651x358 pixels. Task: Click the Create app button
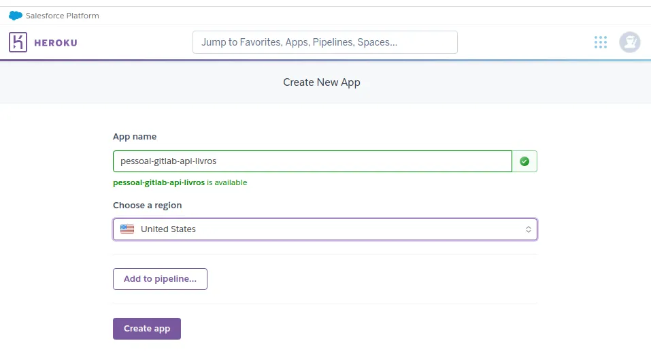pyautogui.click(x=147, y=329)
